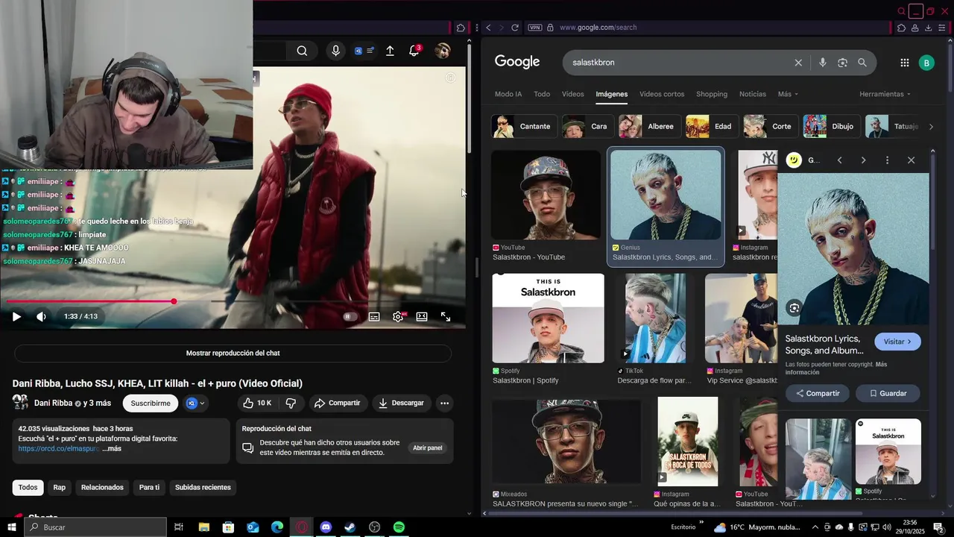This screenshot has width=954, height=537.
Task: Start Google voice search microphone
Action: (823, 63)
